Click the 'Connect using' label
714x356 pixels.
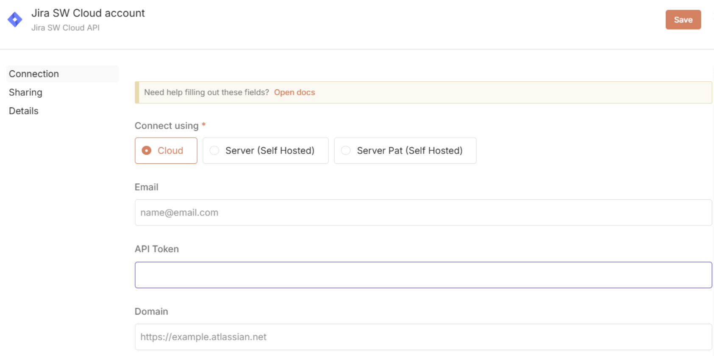(167, 126)
